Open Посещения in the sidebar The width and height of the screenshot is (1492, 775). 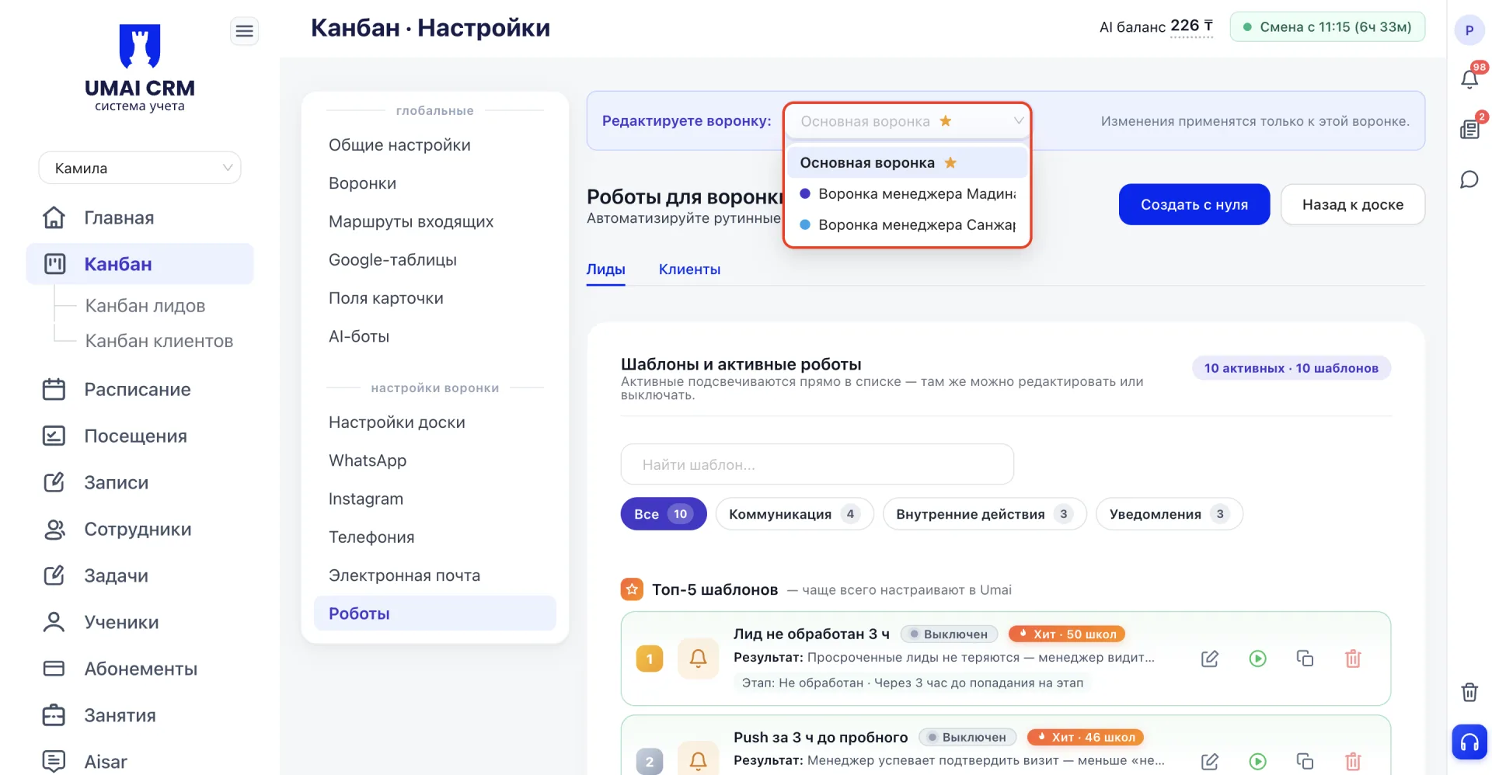[x=140, y=436]
